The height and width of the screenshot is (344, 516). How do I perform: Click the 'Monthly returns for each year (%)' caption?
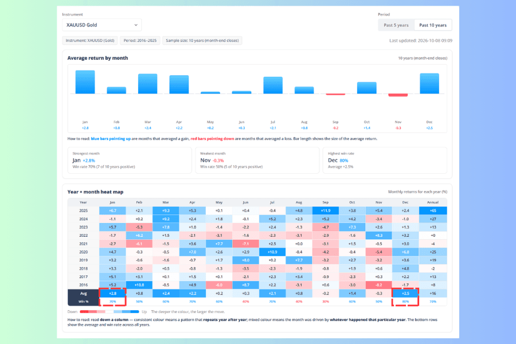pyautogui.click(x=417, y=191)
